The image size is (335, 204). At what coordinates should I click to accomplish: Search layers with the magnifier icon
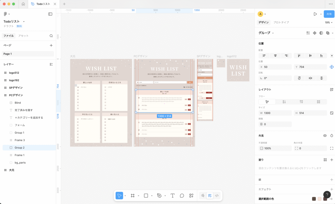point(51,36)
